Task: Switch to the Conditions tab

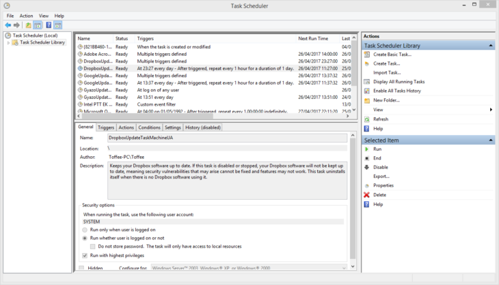Action: (x=149, y=127)
